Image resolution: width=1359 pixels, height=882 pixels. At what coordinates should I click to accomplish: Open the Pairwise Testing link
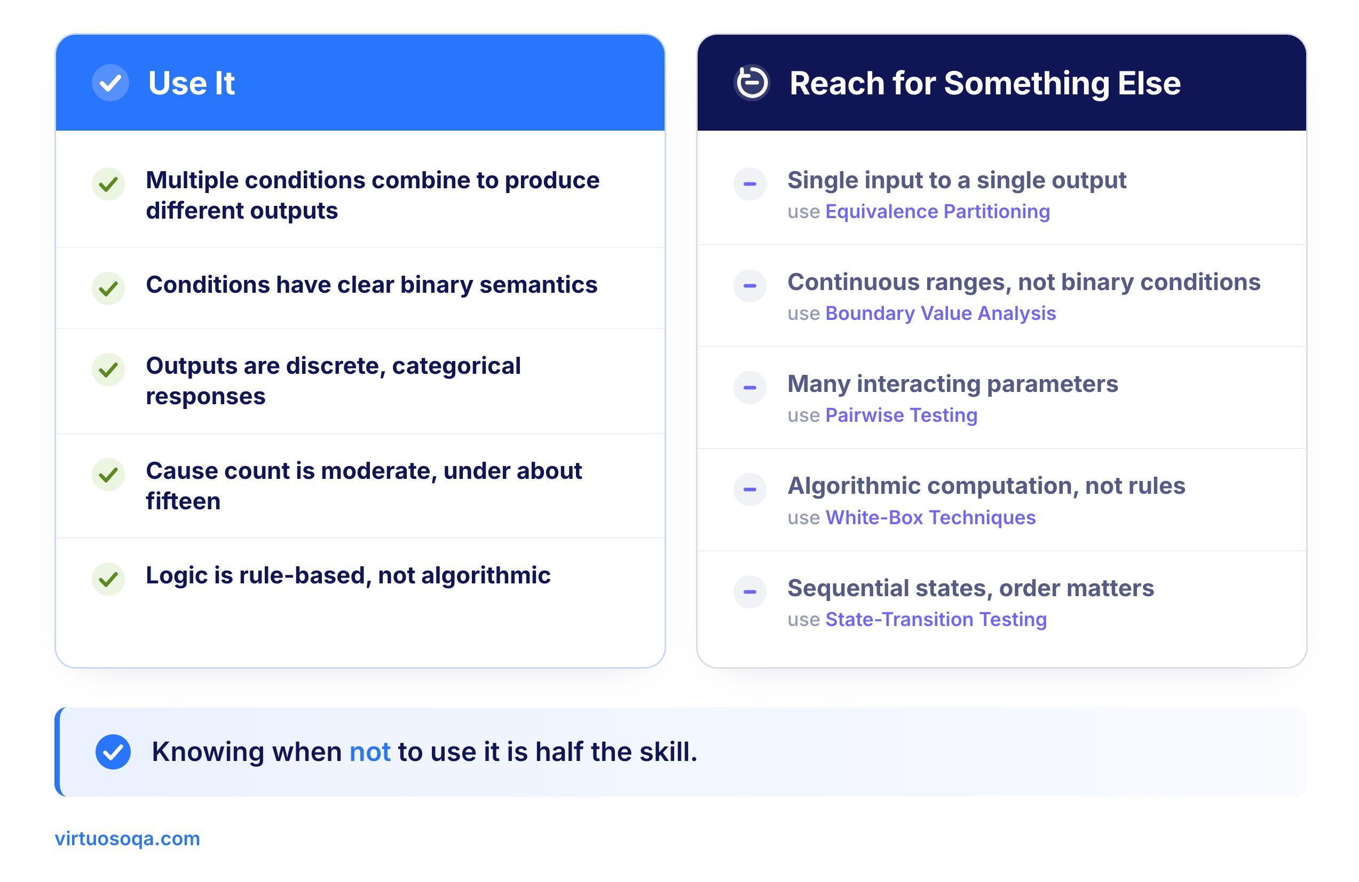tap(902, 415)
